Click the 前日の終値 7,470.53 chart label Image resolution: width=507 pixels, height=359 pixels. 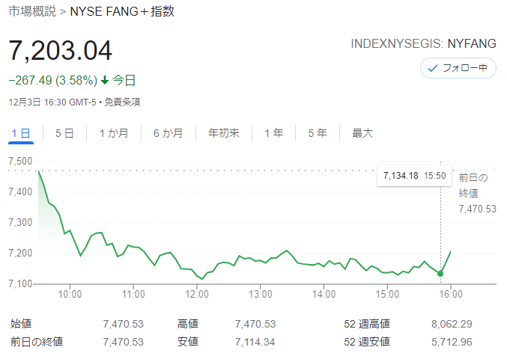coord(477,193)
